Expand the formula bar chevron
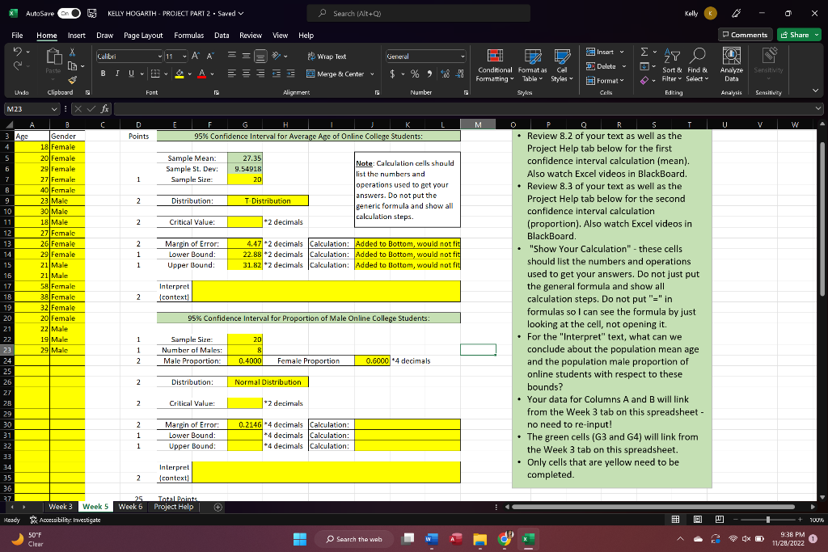The image size is (828, 552). (818, 108)
